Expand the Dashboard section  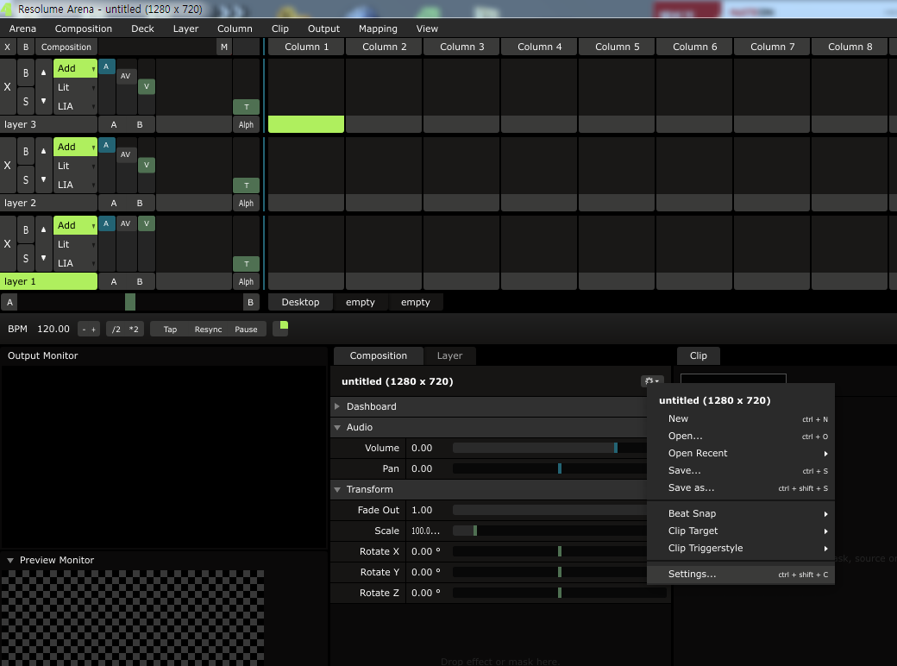coord(337,406)
